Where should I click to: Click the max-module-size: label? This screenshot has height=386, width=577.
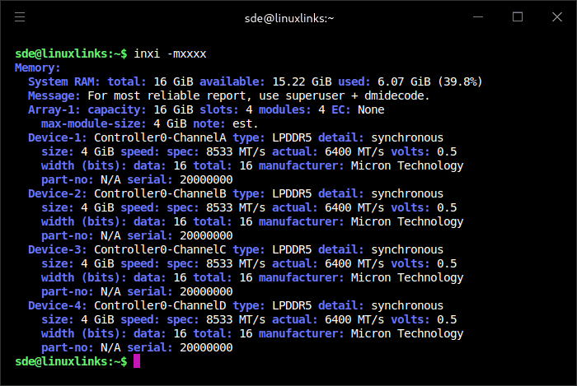click(94, 123)
